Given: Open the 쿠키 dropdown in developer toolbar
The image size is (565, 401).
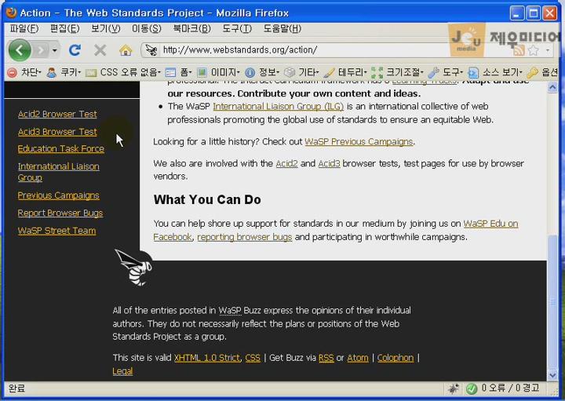Looking at the screenshot, I should pos(71,72).
